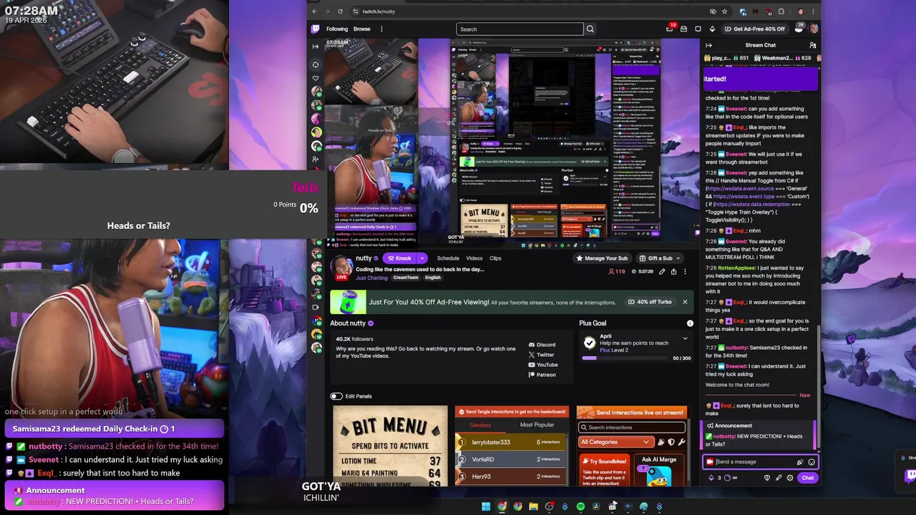This screenshot has width=916, height=515.
Task: Dismiss the Ad-Free Viewing banner
Action: pos(685,302)
